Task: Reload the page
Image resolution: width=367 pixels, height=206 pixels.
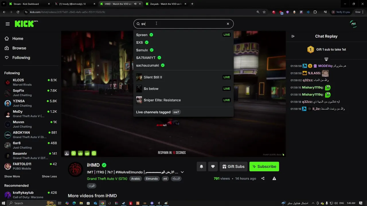Action: click(18, 12)
